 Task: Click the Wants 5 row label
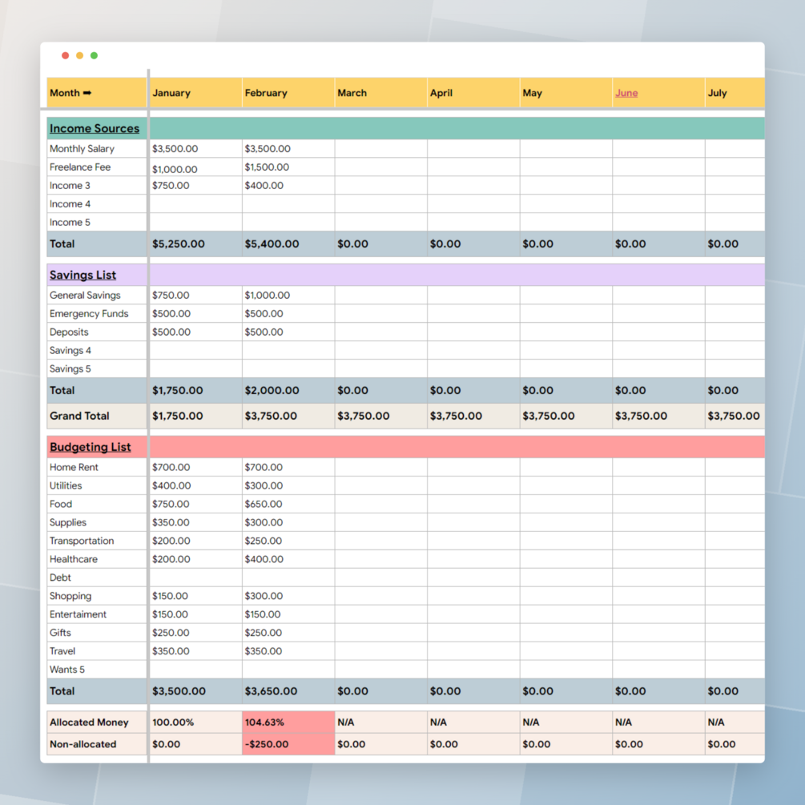pos(67,670)
